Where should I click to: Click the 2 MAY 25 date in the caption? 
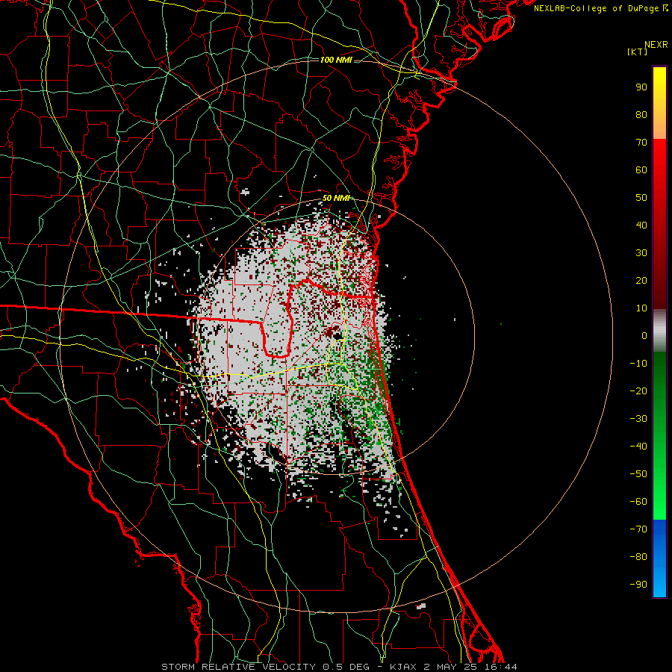tap(452, 667)
